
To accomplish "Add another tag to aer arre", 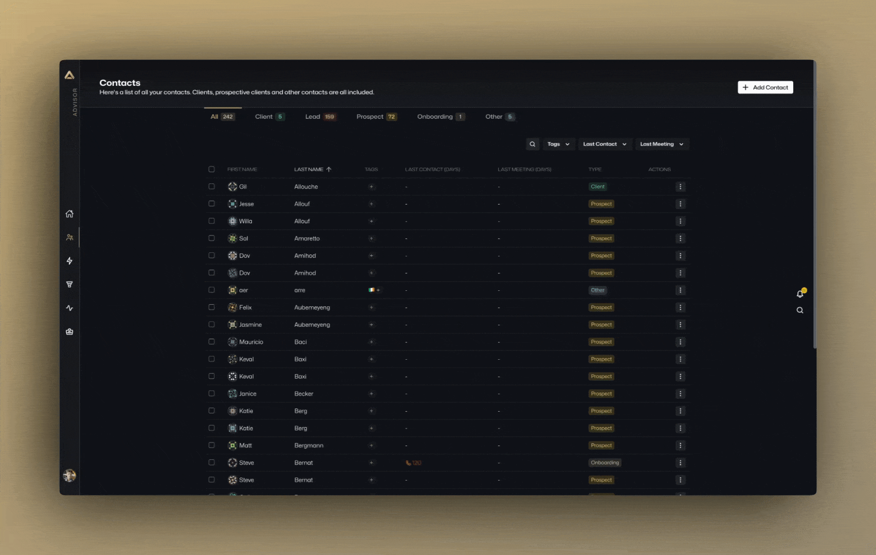I will pos(378,290).
